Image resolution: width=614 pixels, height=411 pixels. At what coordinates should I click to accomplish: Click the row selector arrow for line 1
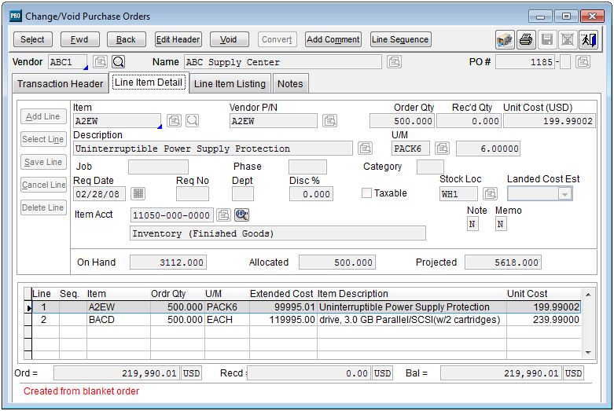click(x=28, y=308)
